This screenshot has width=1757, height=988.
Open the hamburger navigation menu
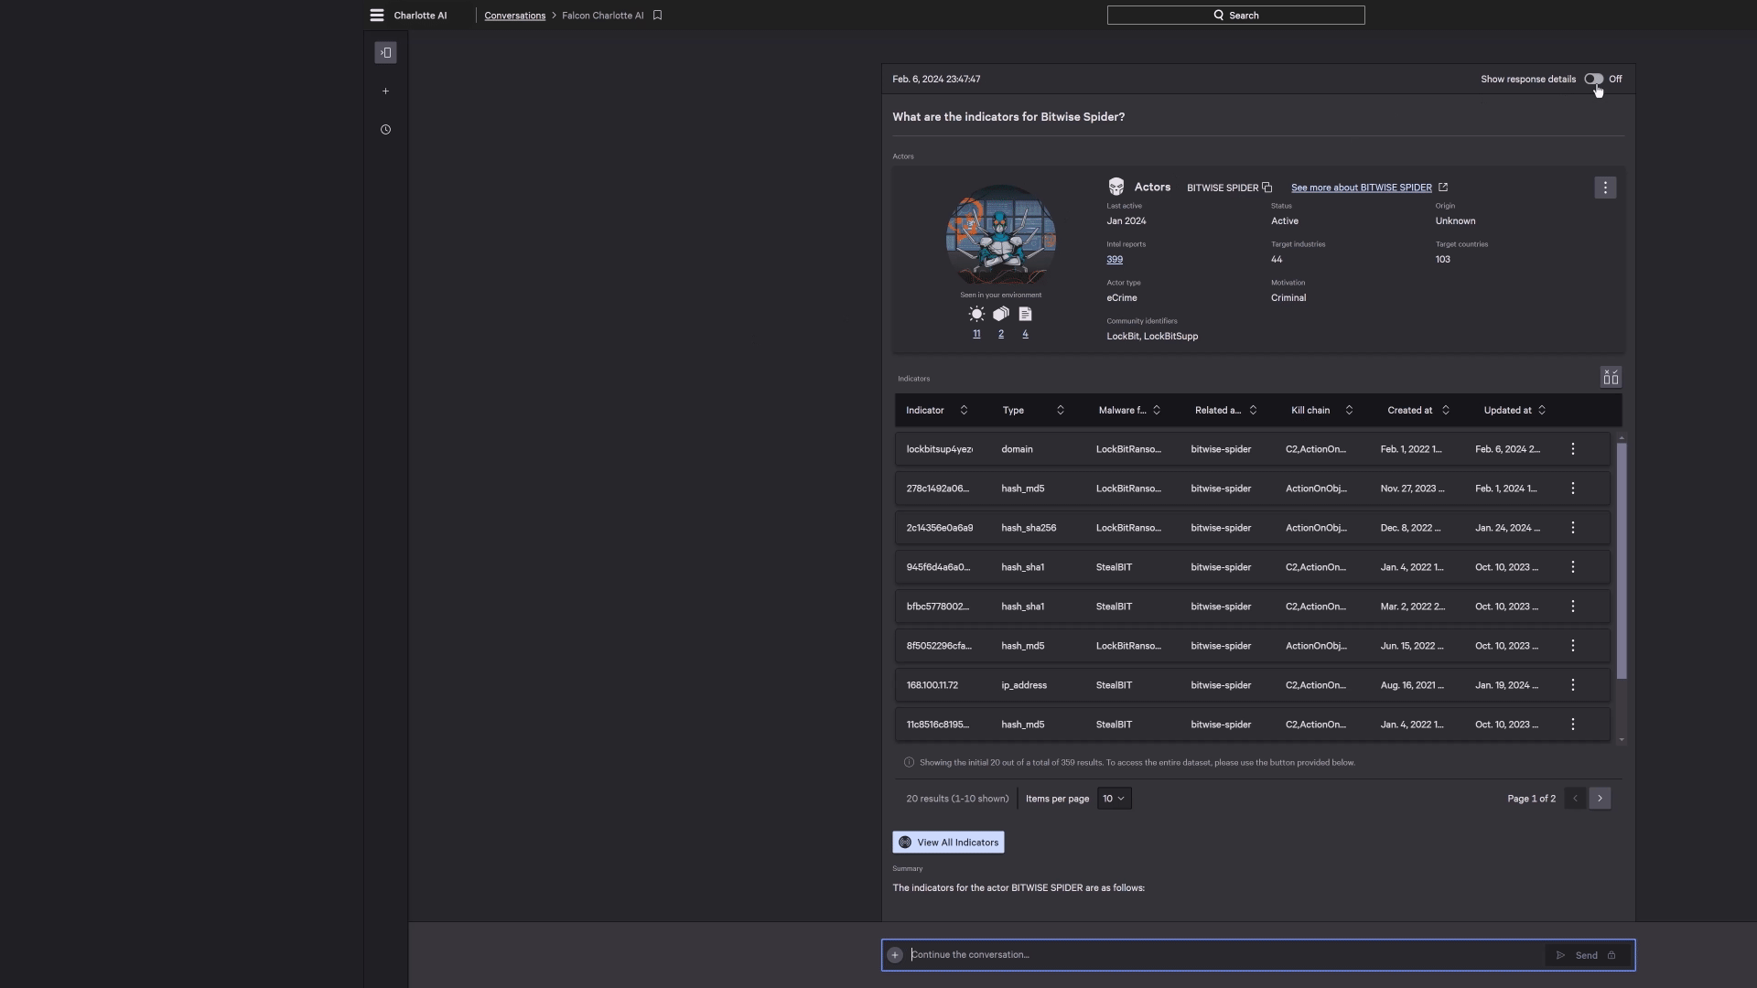point(376,16)
